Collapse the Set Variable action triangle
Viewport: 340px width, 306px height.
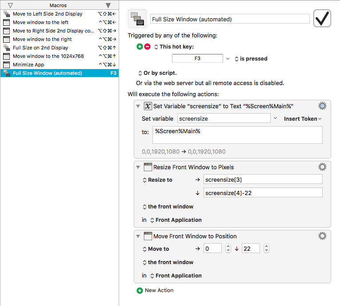coord(138,106)
